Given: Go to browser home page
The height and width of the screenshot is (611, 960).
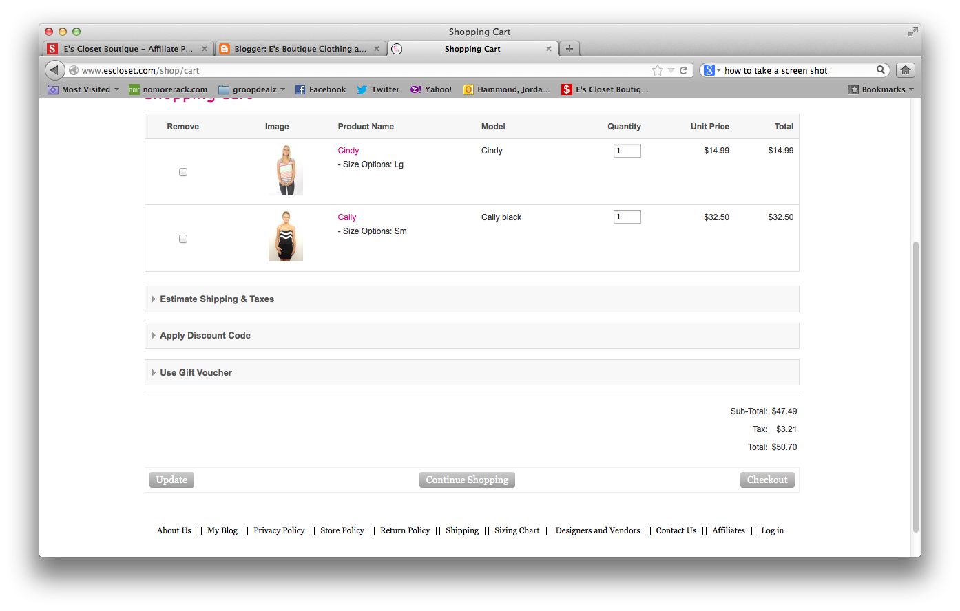Looking at the screenshot, I should 905,69.
